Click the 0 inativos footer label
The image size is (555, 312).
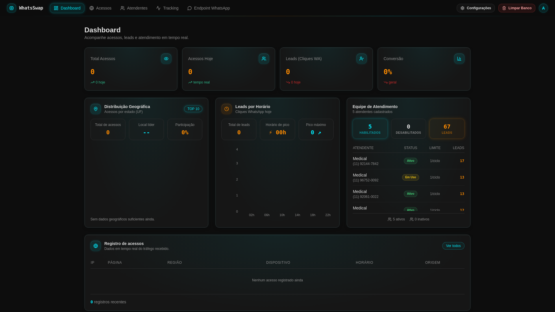[x=419, y=219]
